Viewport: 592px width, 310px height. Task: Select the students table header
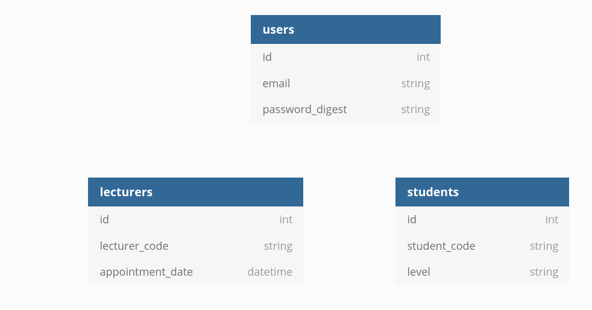[482, 192]
